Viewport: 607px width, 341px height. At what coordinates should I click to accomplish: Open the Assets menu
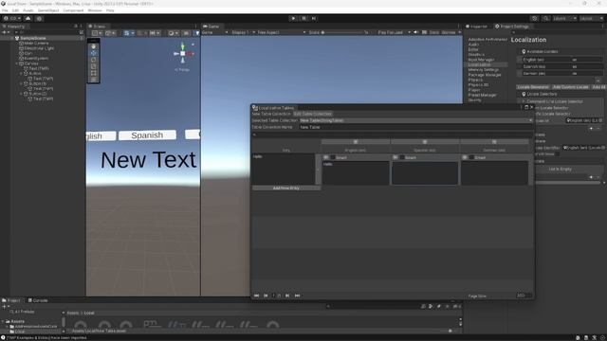click(x=28, y=10)
